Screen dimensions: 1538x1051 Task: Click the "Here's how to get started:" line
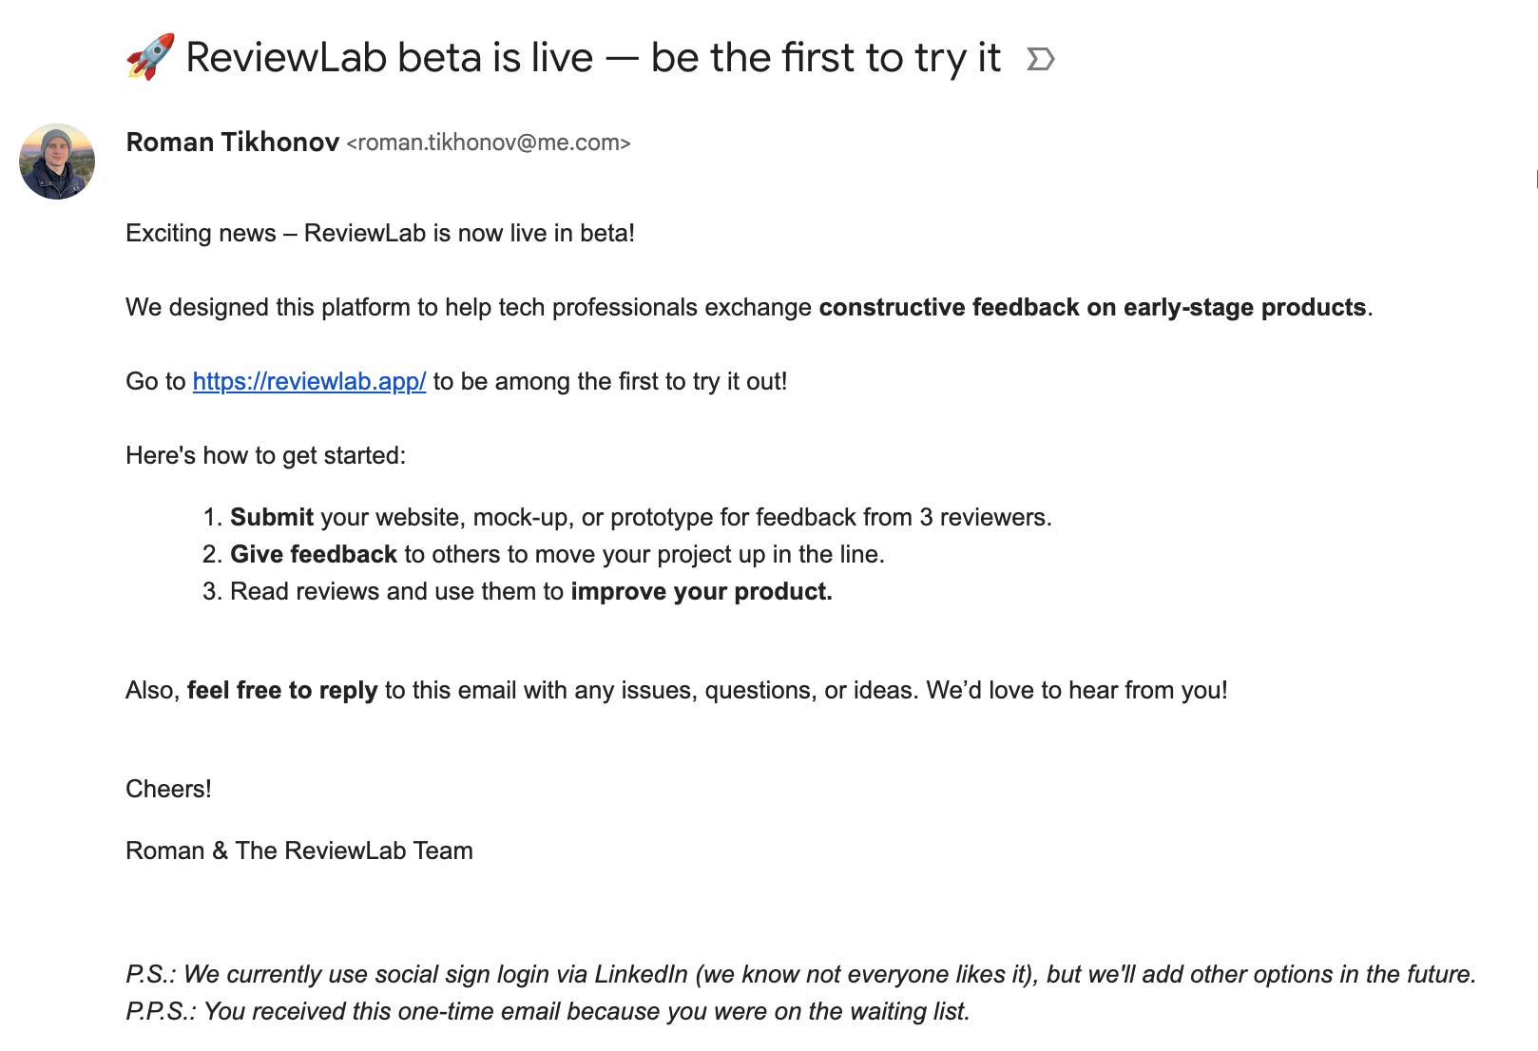pos(265,456)
